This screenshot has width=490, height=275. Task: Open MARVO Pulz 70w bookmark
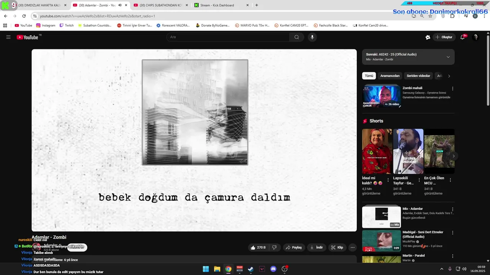[x=252, y=26]
